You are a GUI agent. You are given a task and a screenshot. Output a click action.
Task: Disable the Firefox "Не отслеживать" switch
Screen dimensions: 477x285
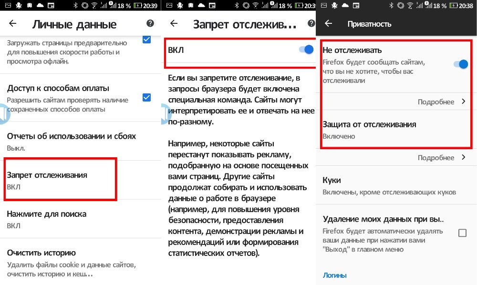[461, 64]
